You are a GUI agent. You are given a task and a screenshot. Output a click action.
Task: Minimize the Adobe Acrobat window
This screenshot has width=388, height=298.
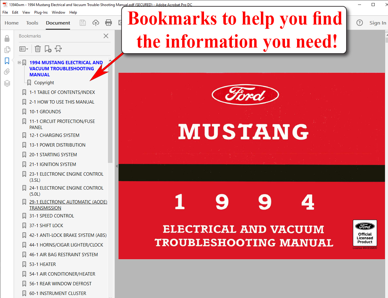click(x=359, y=5)
